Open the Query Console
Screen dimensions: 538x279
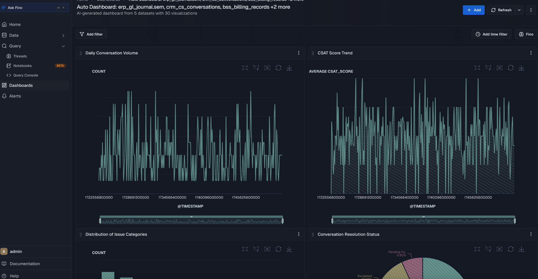[25, 75]
